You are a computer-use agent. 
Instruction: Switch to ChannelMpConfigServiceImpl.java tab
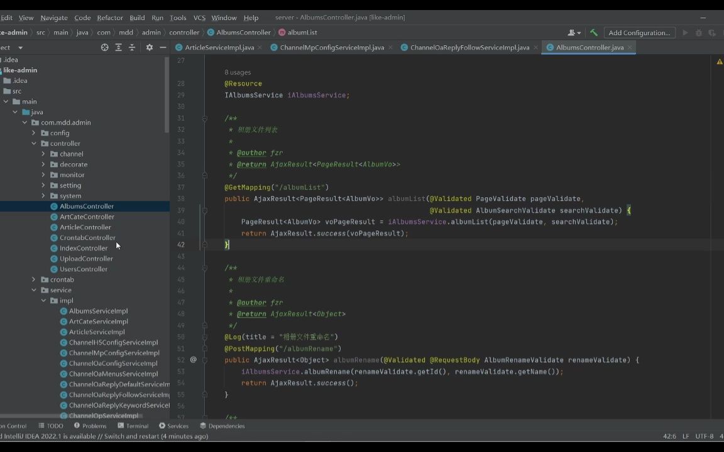[x=332, y=47]
